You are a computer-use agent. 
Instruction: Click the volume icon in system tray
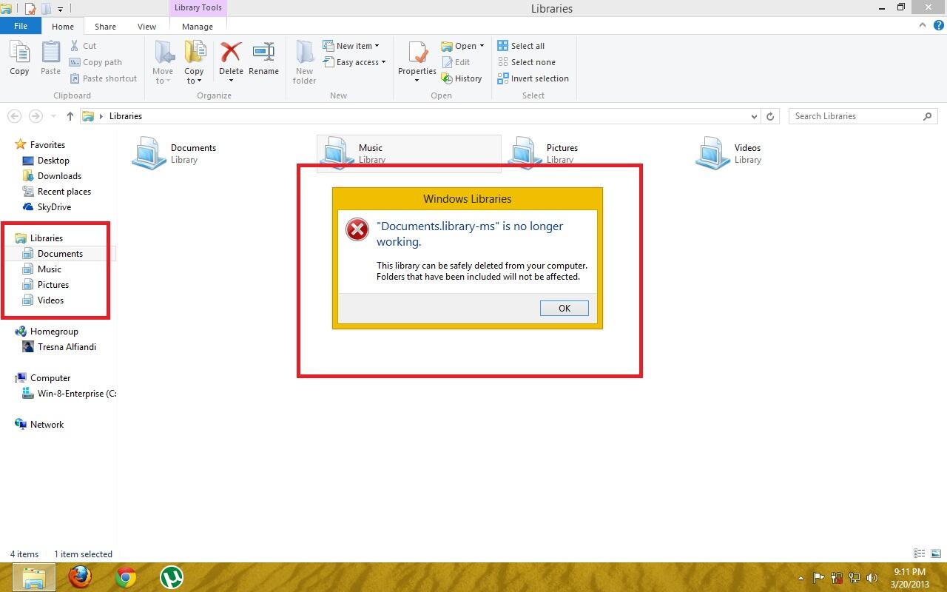coord(872,578)
